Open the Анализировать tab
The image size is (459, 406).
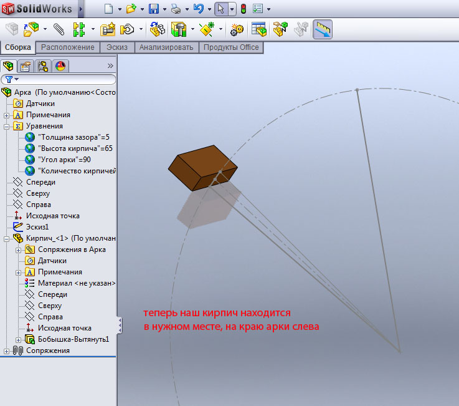[x=166, y=47]
